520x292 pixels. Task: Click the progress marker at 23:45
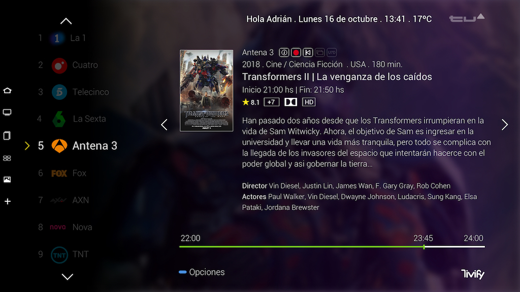[x=424, y=247]
